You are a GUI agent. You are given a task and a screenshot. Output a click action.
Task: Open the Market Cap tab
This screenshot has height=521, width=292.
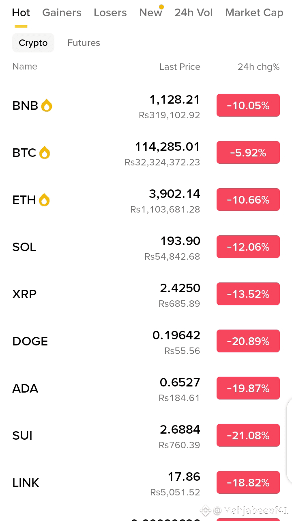pyautogui.click(x=254, y=13)
